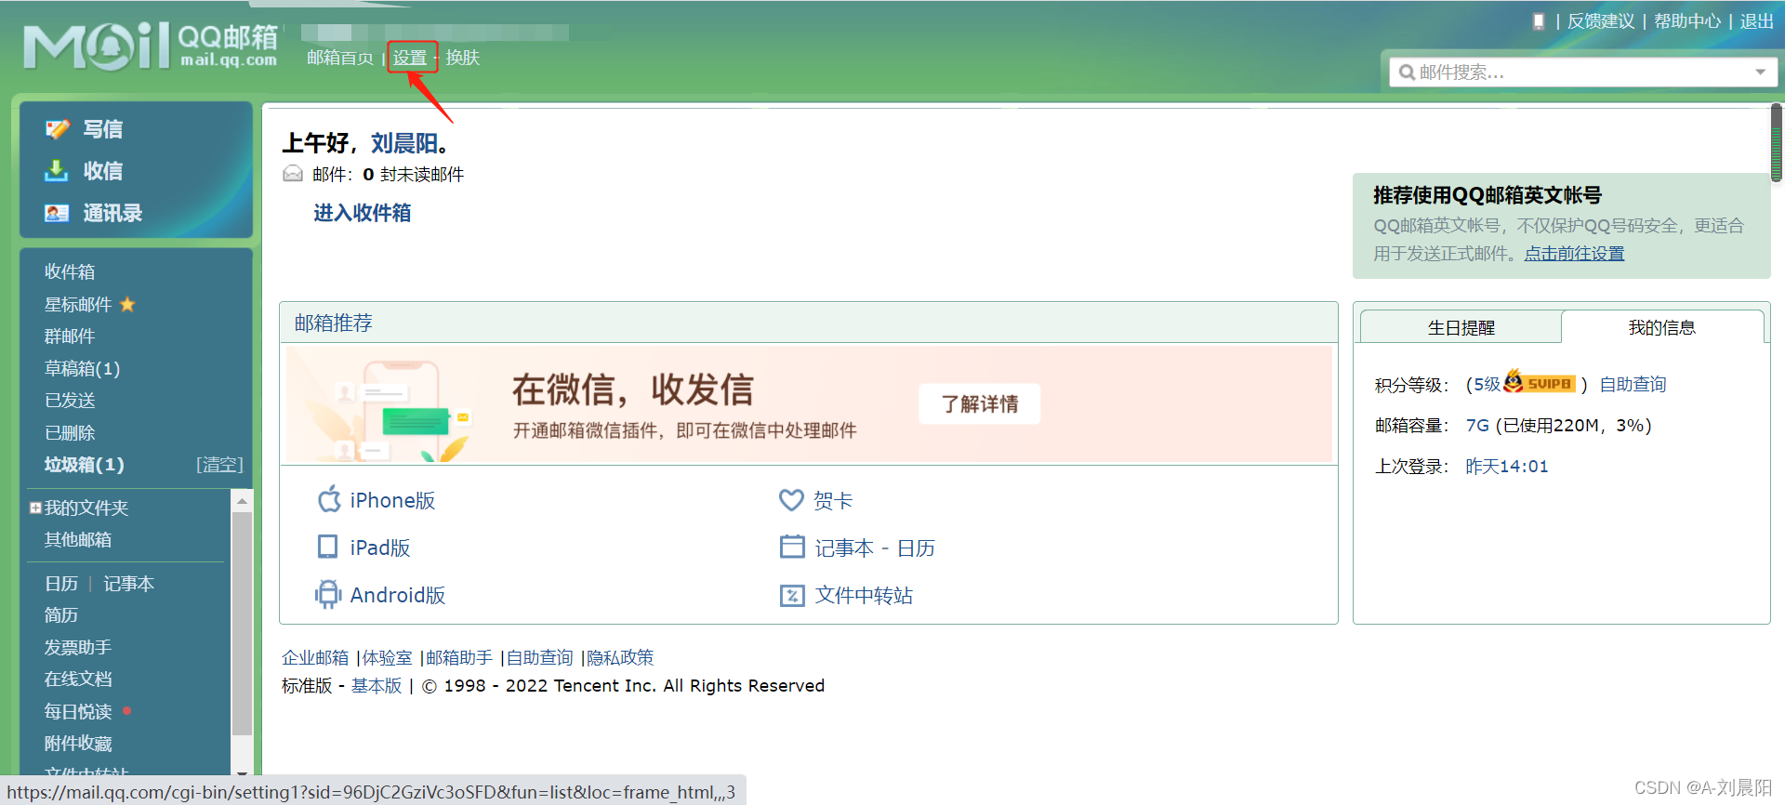Click the 了解详情 button

click(x=980, y=403)
